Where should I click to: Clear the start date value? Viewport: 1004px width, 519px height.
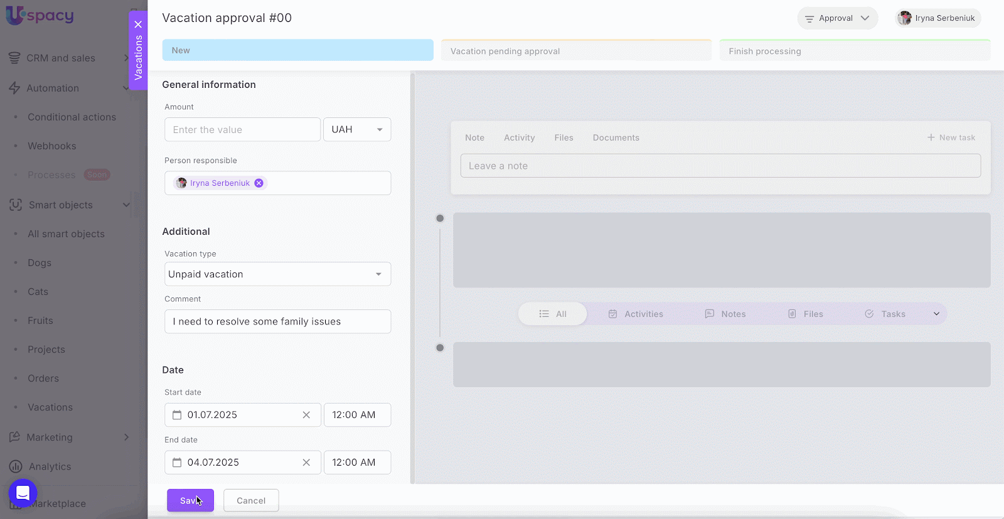pyautogui.click(x=306, y=415)
